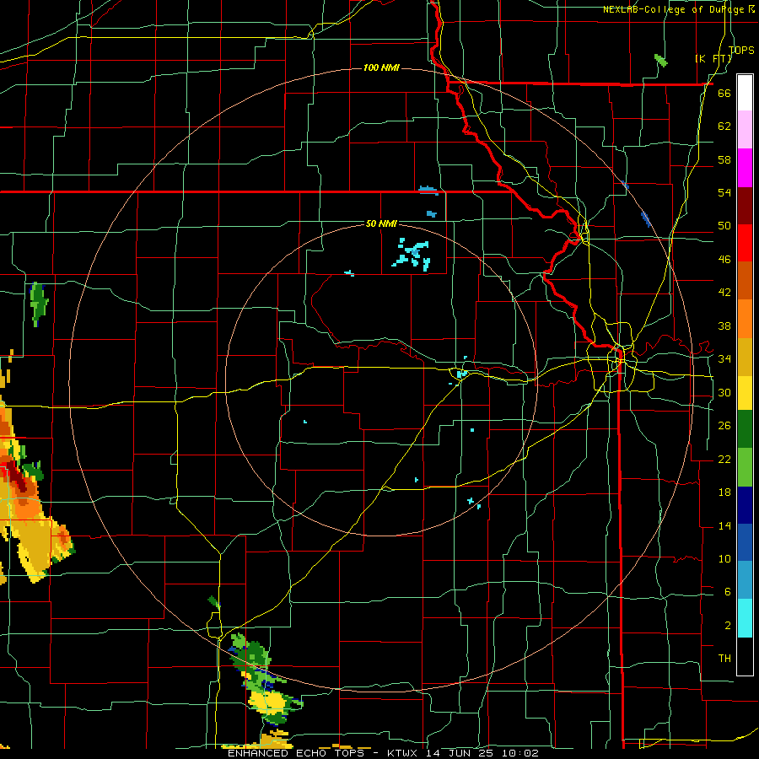
Task: Click the legend value 42
Action: 724,293
